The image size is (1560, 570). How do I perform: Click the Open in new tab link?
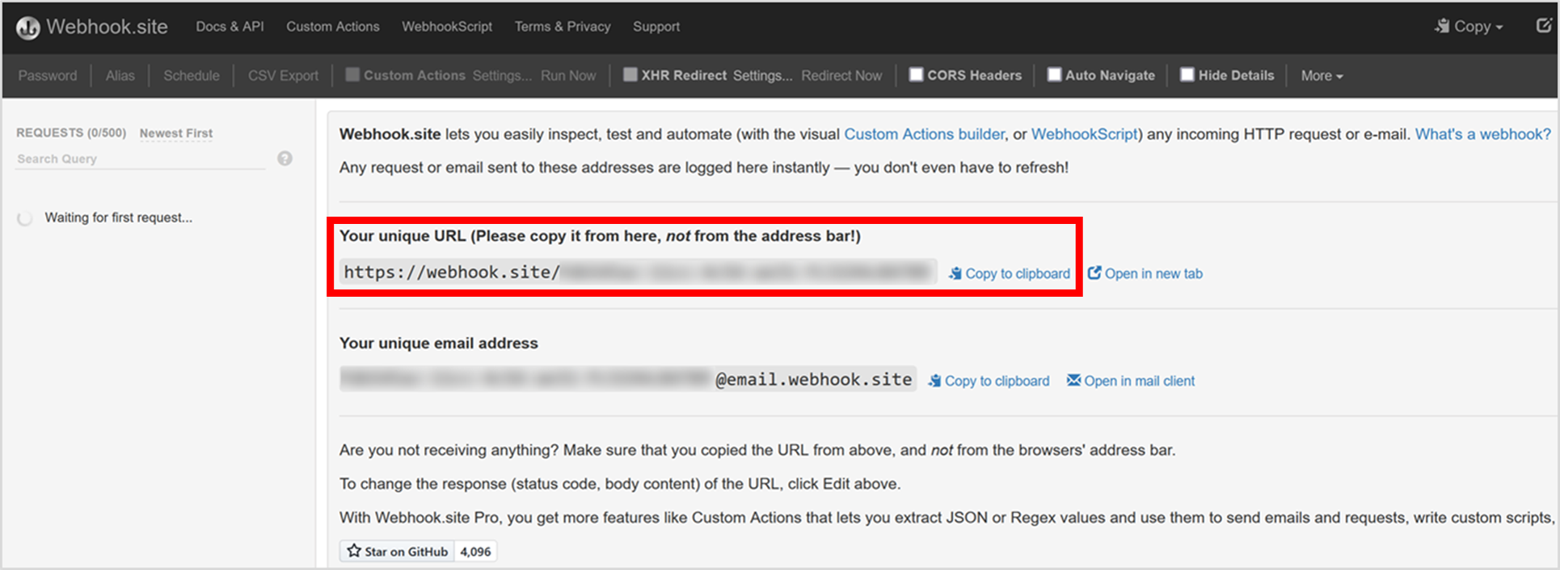(1145, 273)
